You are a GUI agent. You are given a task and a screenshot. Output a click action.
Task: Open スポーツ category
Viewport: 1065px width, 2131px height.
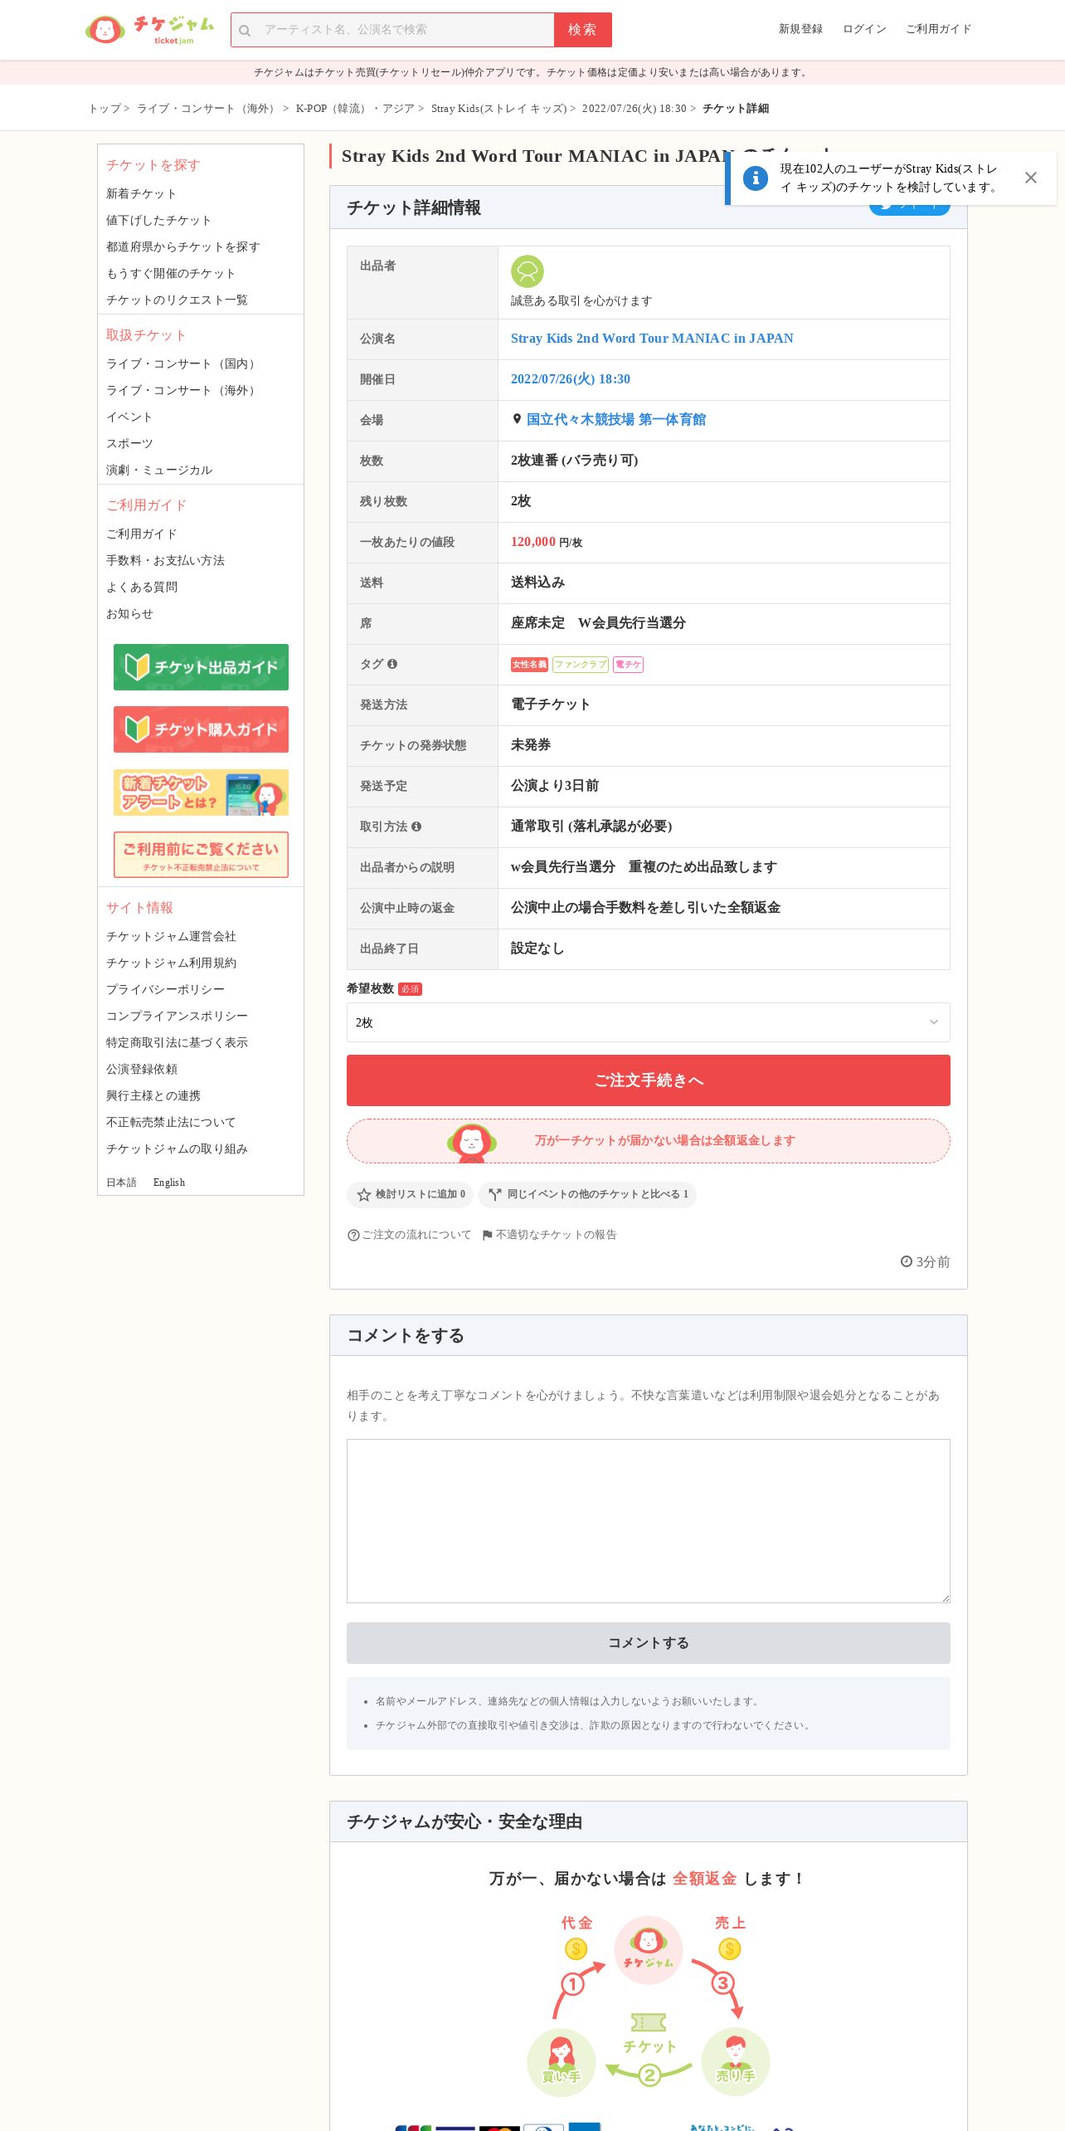tap(129, 443)
